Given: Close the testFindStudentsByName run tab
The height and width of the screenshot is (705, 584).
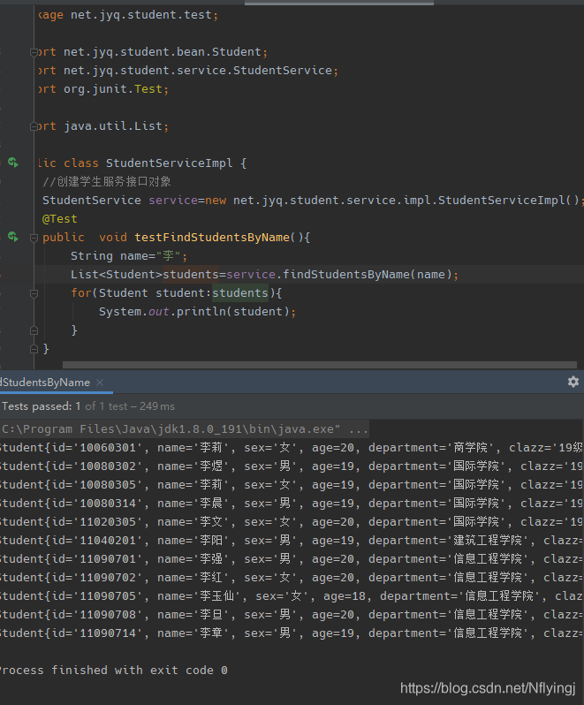Looking at the screenshot, I should click(x=100, y=383).
